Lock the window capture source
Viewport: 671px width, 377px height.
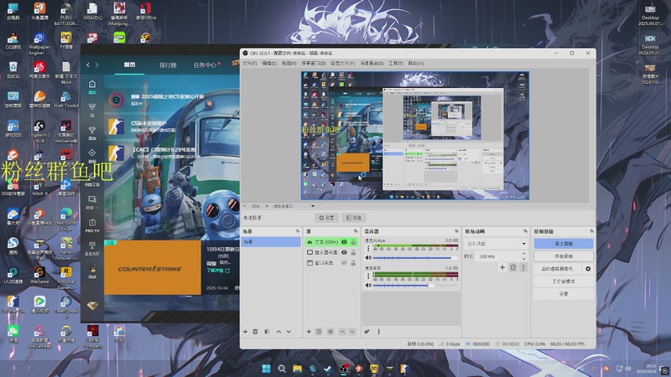(353, 263)
